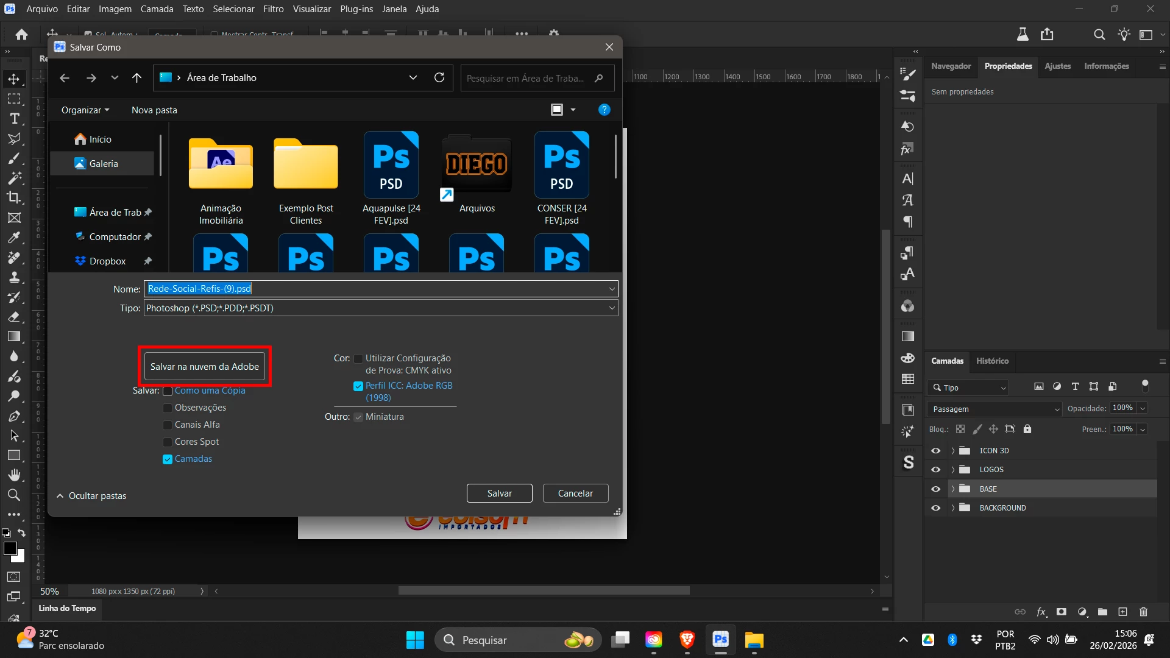Viewport: 1170px width, 658px height.
Task: Click the Zoom tool in toolbar
Action: tap(15, 495)
